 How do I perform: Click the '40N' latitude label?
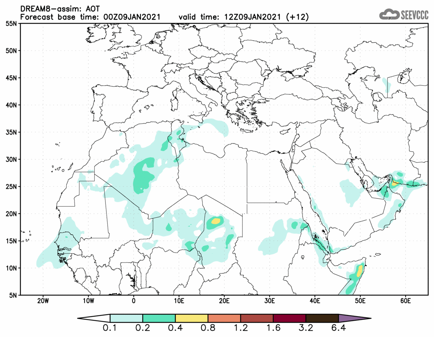[x=11, y=105]
